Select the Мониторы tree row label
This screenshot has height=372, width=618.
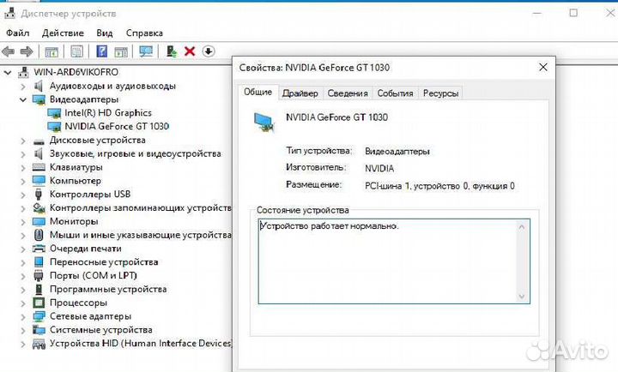click(74, 222)
